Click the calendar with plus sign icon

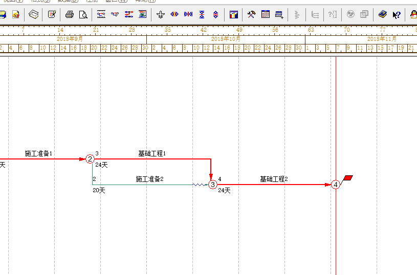[279, 14]
